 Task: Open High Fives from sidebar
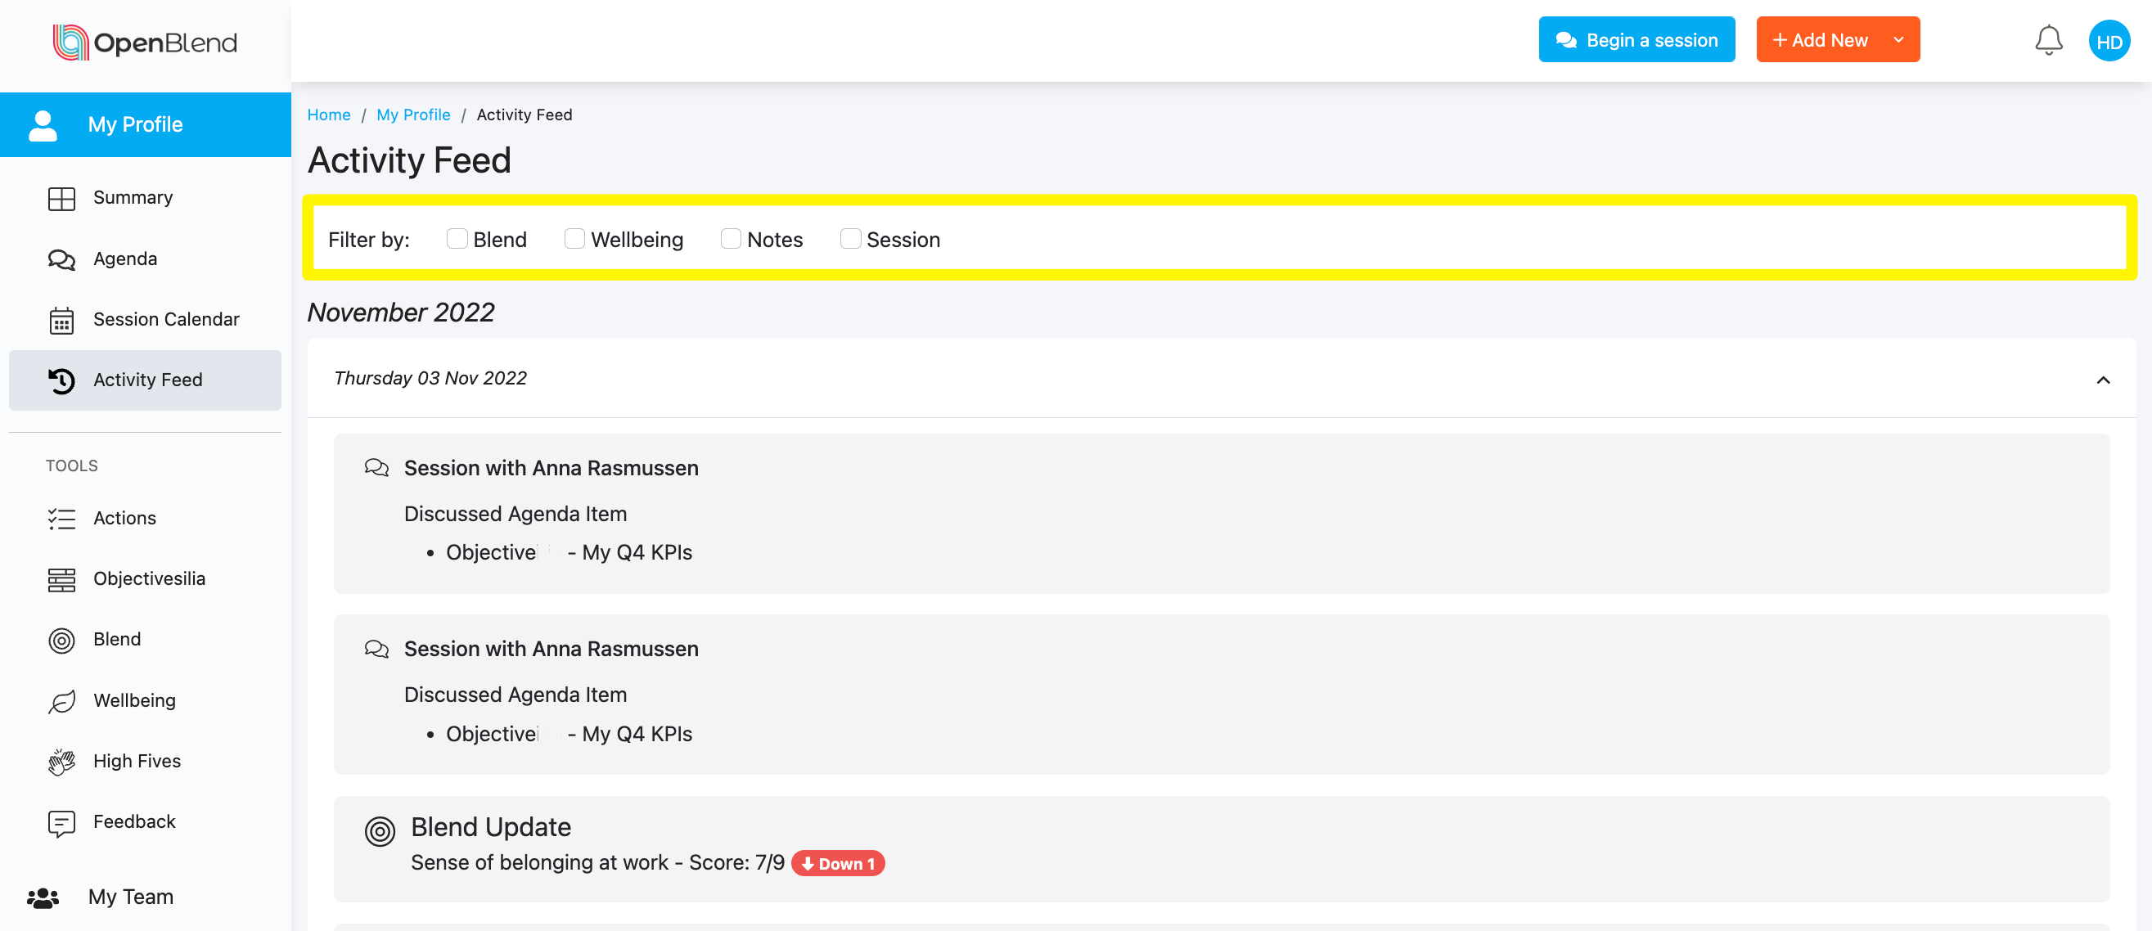pos(136,761)
